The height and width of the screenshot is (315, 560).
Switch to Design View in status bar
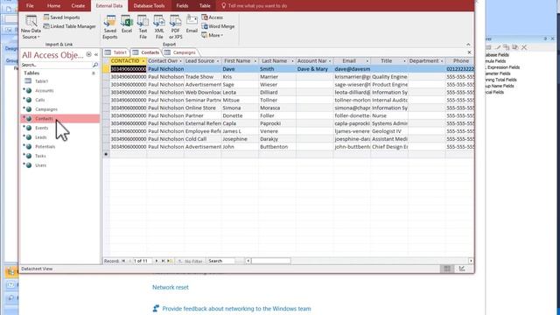click(462, 269)
